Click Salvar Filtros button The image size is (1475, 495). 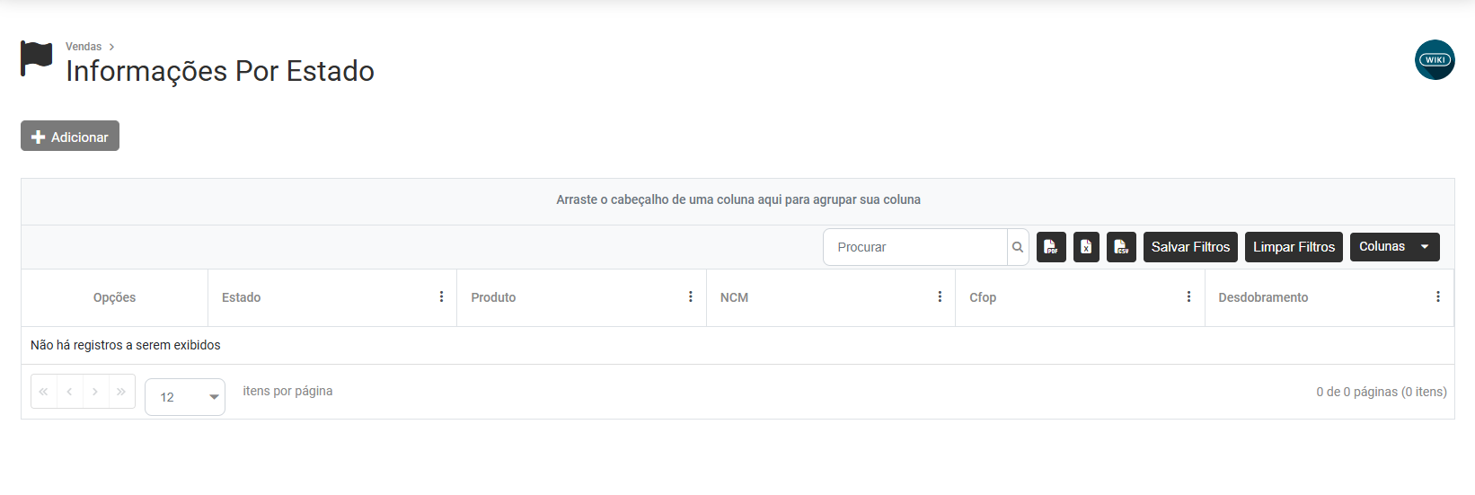[1190, 247]
